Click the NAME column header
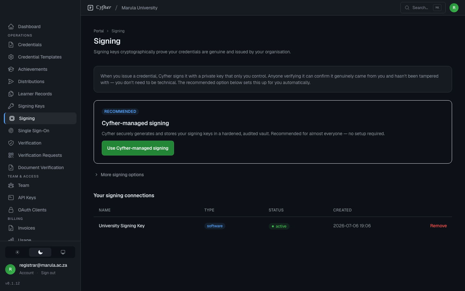This screenshot has height=291, width=465. tap(105, 210)
